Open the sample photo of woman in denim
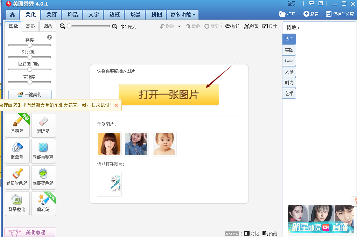 tap(136, 144)
